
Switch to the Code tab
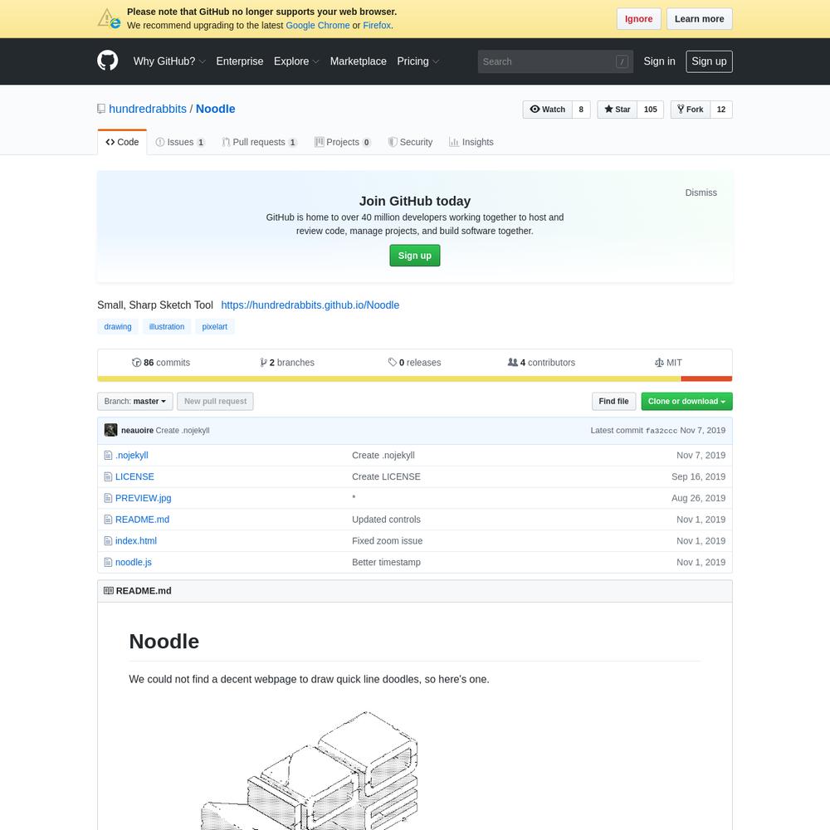(x=122, y=142)
